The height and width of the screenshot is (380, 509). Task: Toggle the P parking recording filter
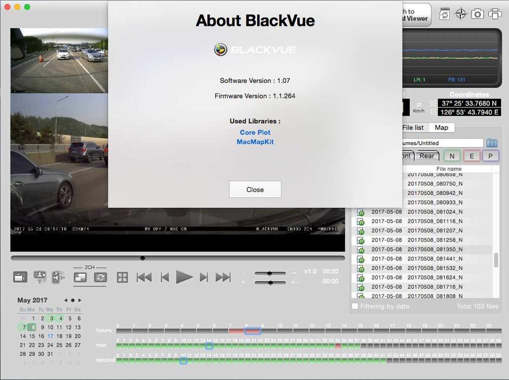(x=491, y=156)
